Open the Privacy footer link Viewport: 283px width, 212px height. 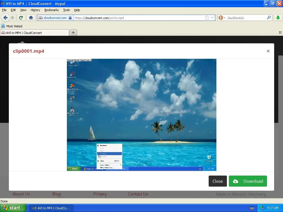pyautogui.click(x=100, y=194)
